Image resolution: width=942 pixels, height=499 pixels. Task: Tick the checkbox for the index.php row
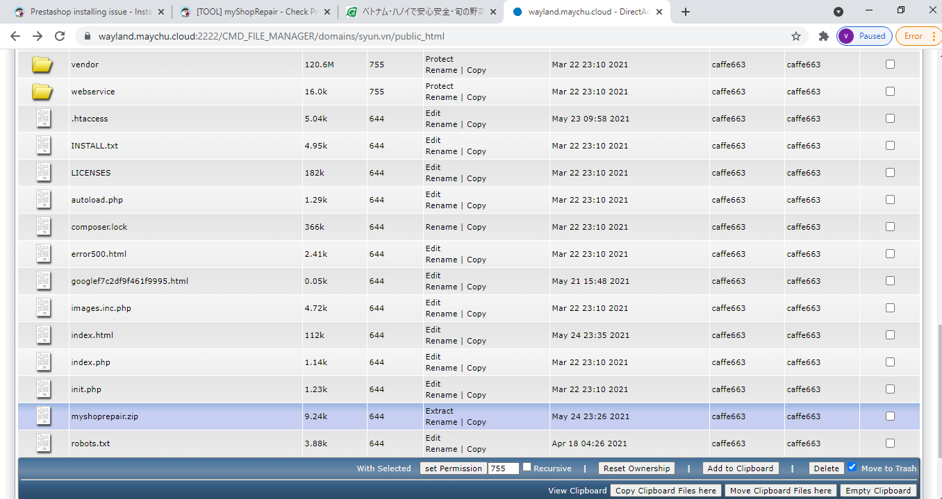(x=890, y=362)
